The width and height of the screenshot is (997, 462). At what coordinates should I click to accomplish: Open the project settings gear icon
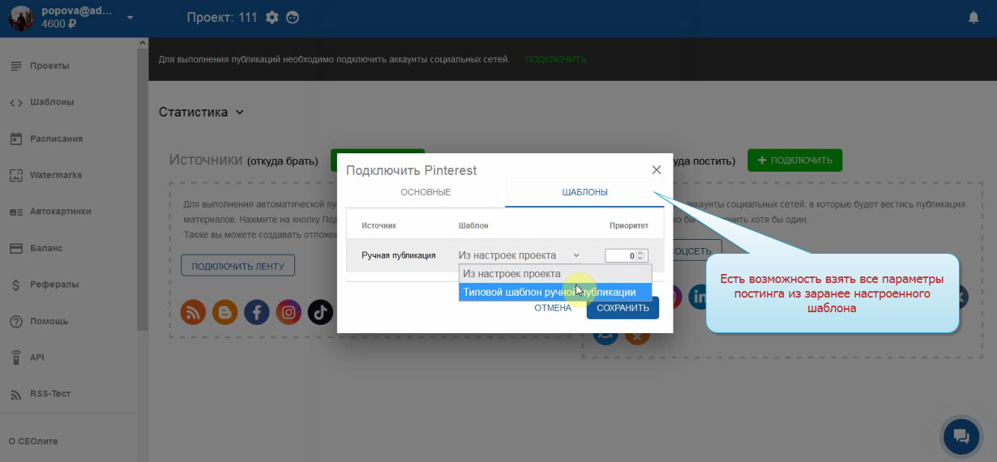(x=272, y=17)
